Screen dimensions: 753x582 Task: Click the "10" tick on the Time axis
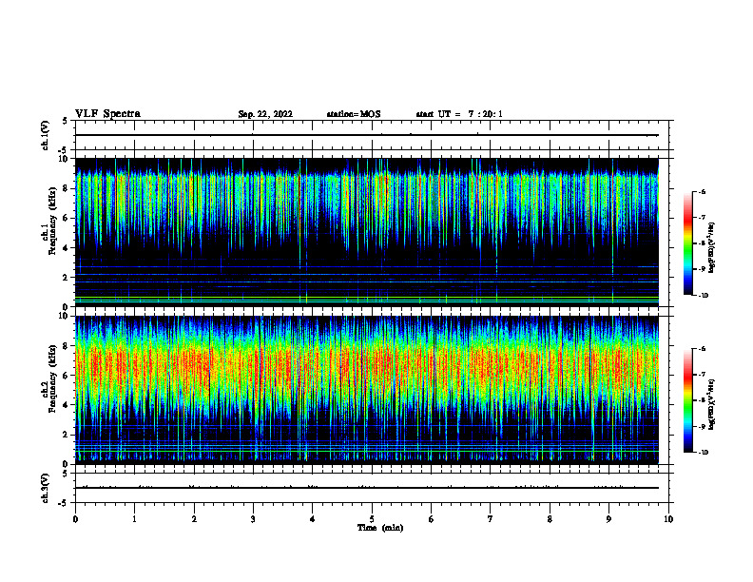coord(668,519)
